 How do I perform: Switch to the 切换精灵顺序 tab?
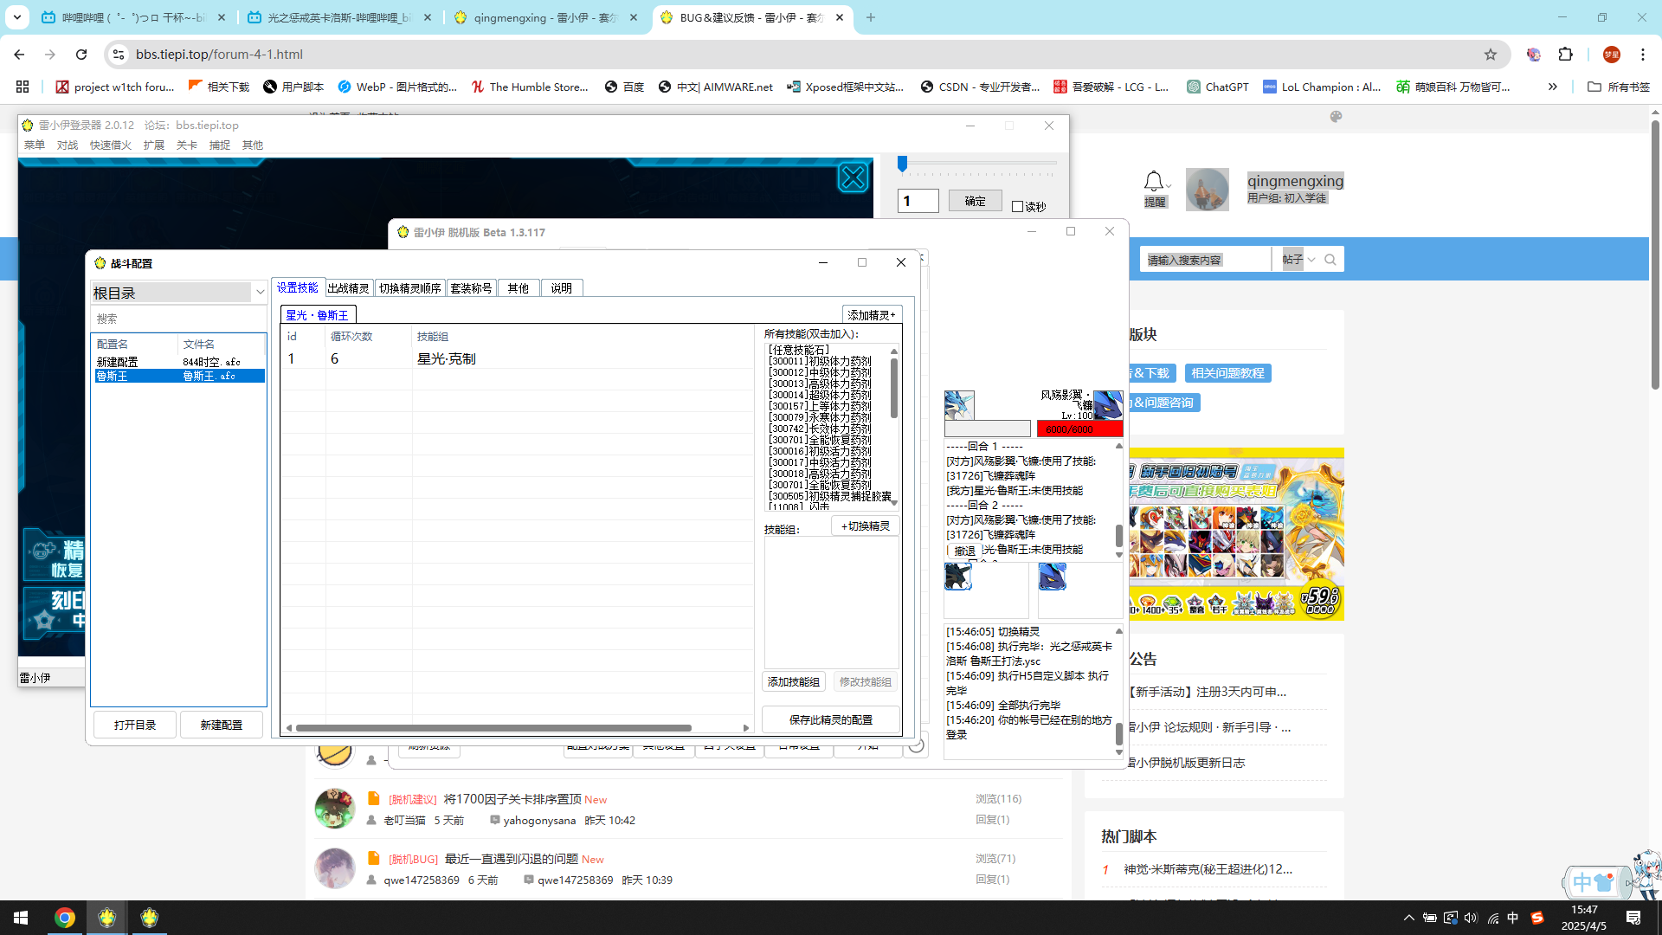pos(410,288)
